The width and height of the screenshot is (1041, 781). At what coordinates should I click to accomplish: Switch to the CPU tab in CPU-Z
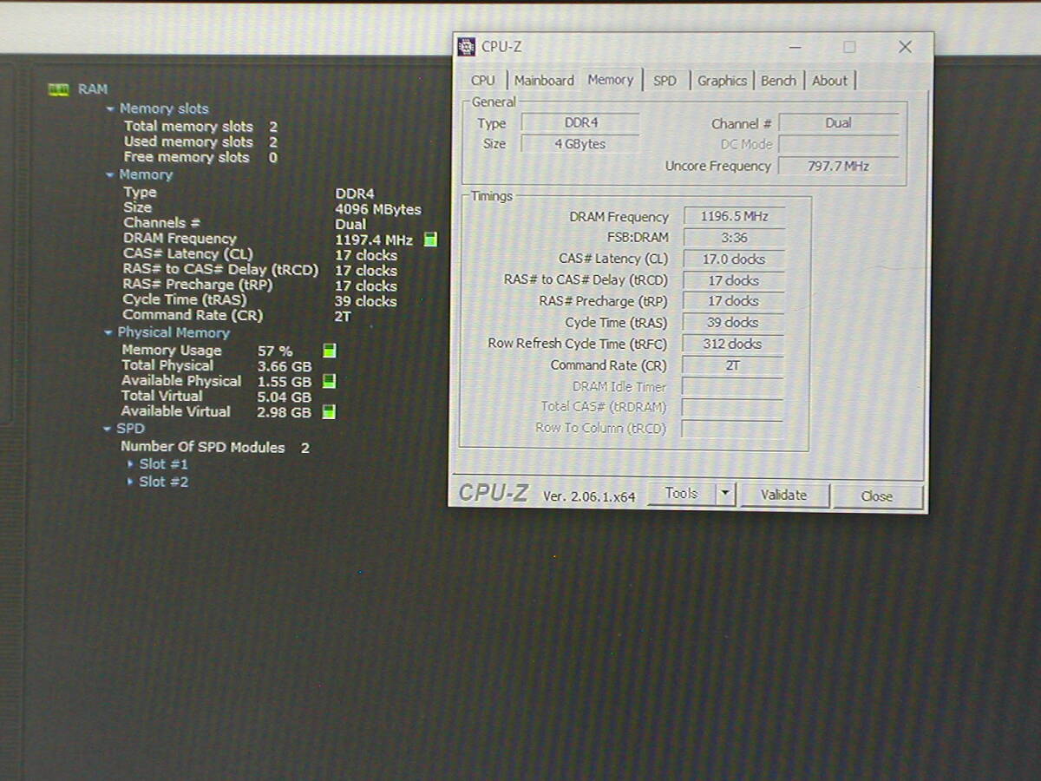pyautogui.click(x=483, y=81)
